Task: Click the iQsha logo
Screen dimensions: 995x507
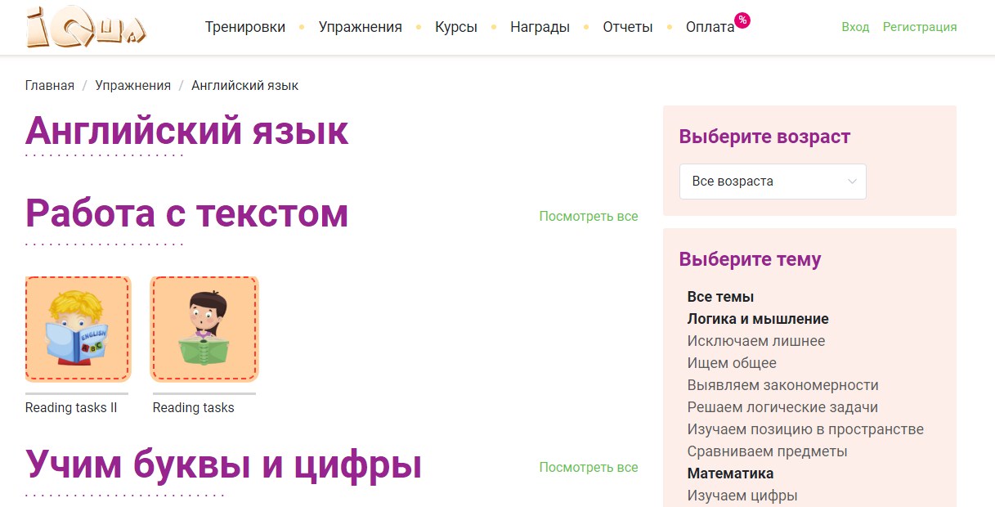Action: (x=86, y=26)
